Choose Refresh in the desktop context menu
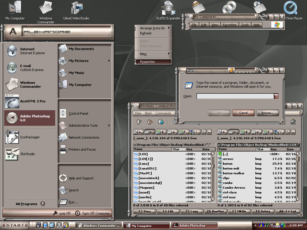 point(153,33)
